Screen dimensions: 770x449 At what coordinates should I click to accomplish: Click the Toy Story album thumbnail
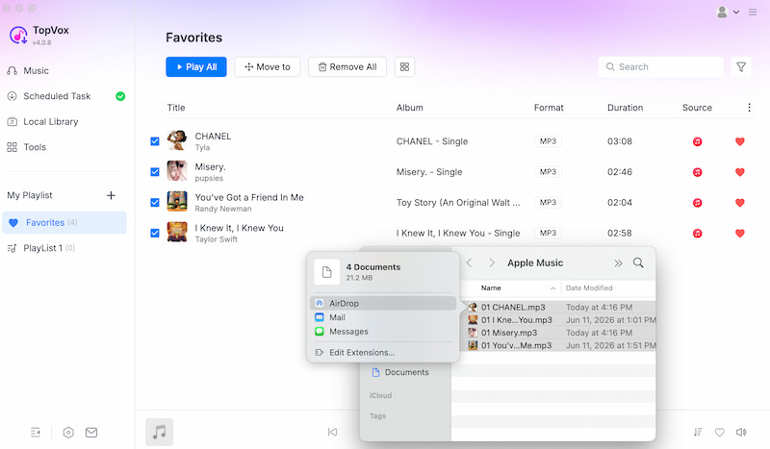[x=177, y=201]
